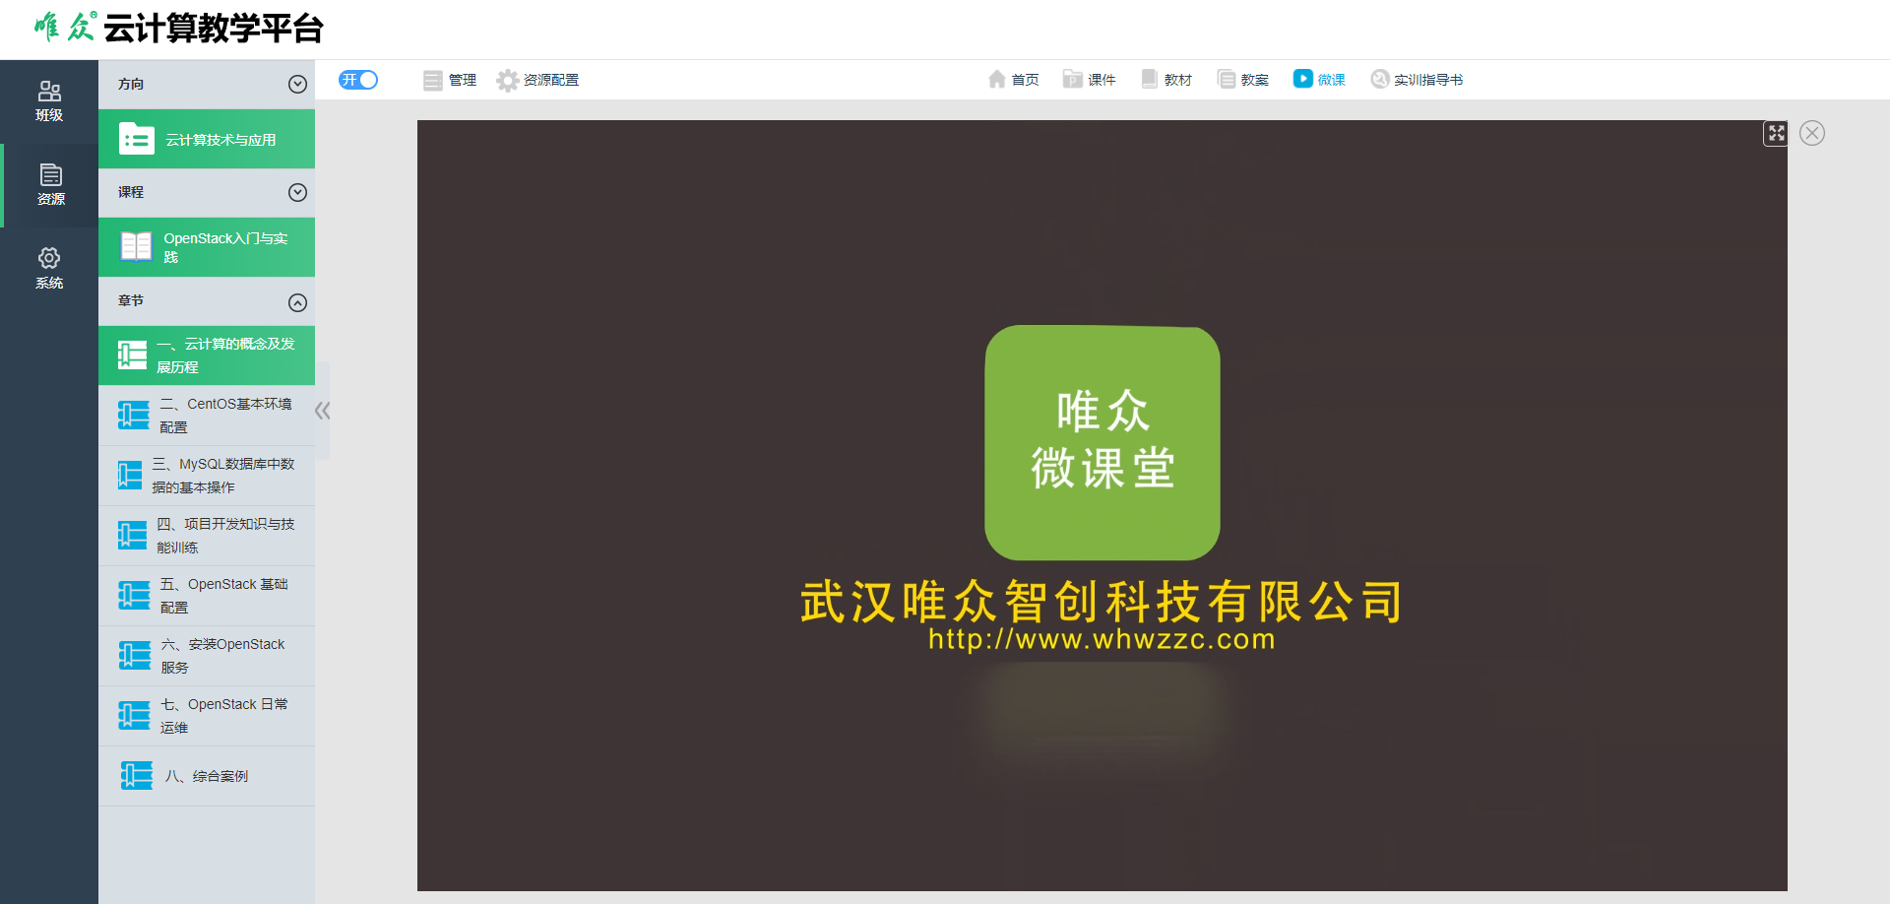Click the 管理 manage icon
Viewport: 1890px width, 904px height.
(432, 80)
